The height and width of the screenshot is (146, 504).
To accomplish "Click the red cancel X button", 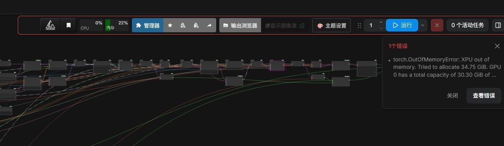I will click(x=437, y=25).
